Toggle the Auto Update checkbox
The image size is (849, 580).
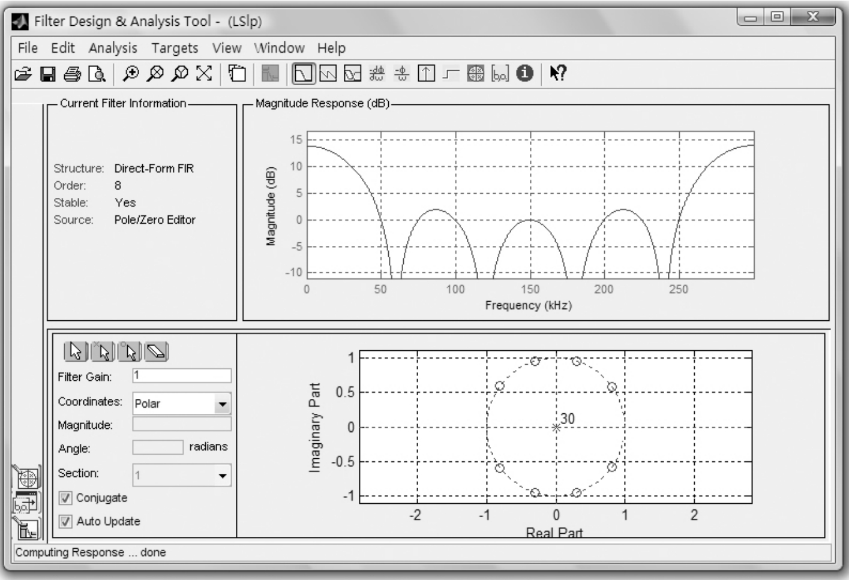(x=65, y=521)
